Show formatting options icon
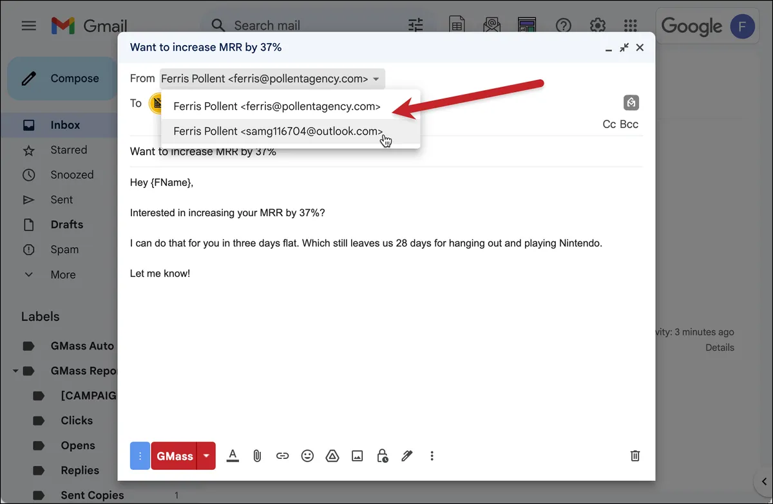The width and height of the screenshot is (773, 504). (x=233, y=456)
